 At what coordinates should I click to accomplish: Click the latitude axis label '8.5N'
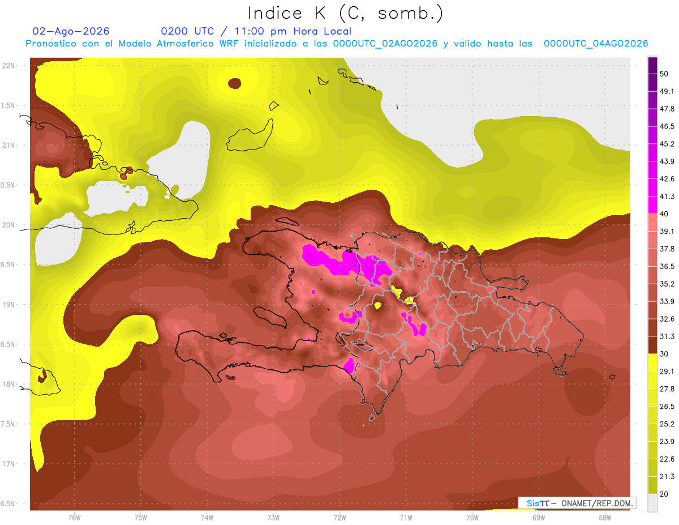point(7,345)
